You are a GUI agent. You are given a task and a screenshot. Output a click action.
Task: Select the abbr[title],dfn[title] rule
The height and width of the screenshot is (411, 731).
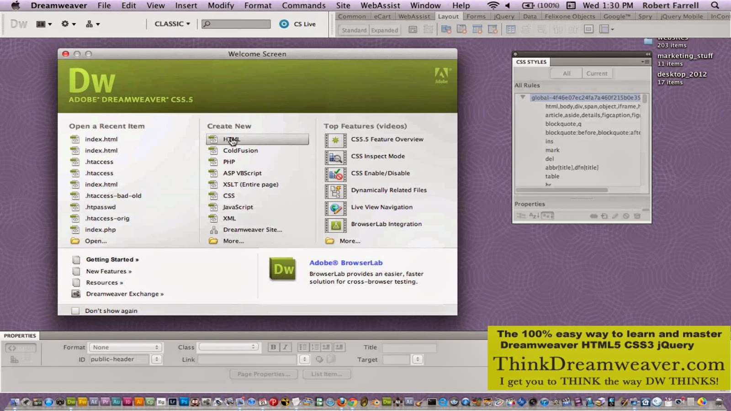[572, 168]
